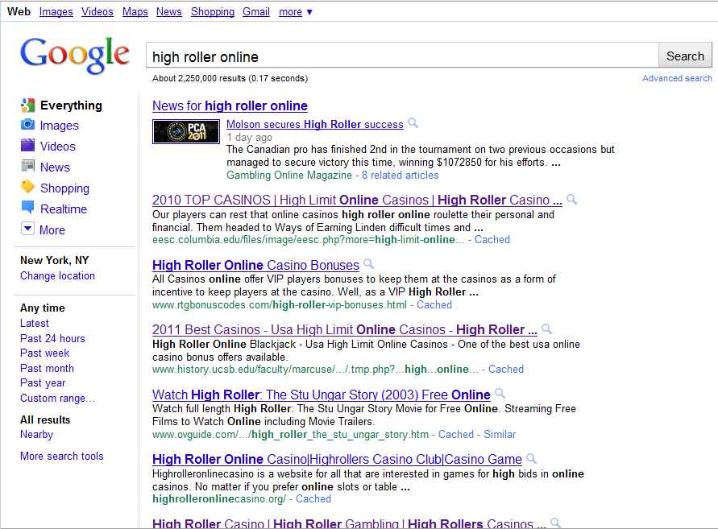This screenshot has width=718, height=529.
Task: Click Change location under New York, NY
Action: (57, 276)
